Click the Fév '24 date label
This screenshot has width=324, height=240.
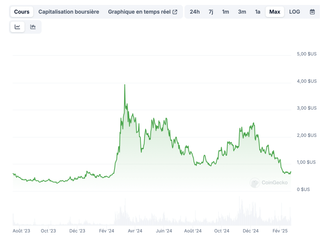[x=106, y=231]
